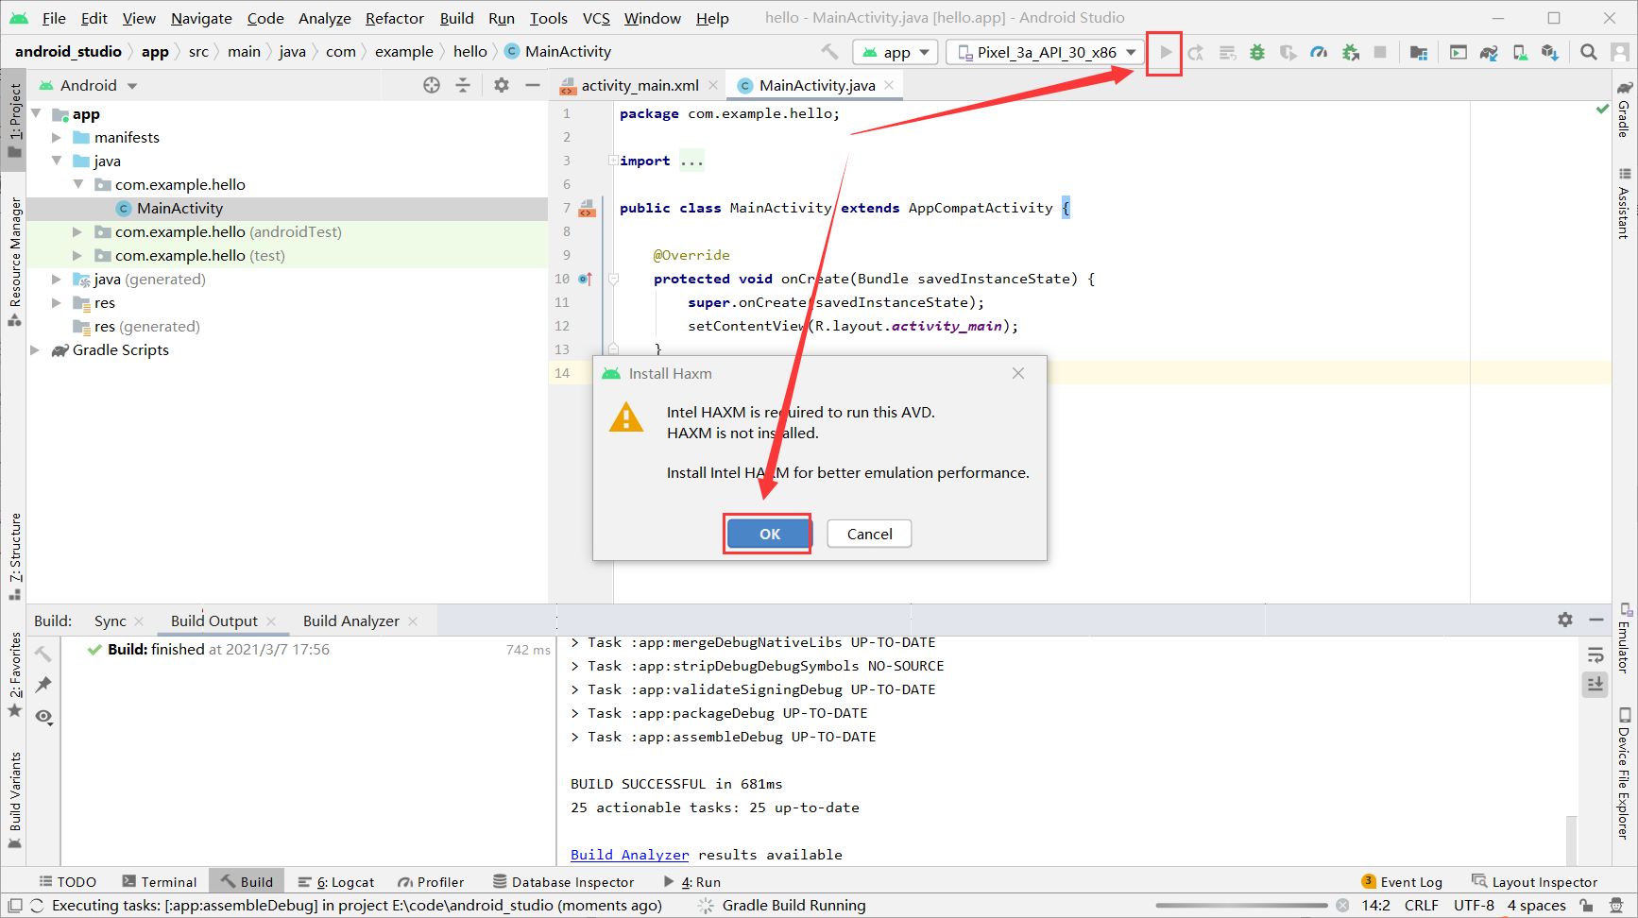Expand com.example.hello (androidTest) package
Screen dimensions: 1638x918
click(x=77, y=232)
